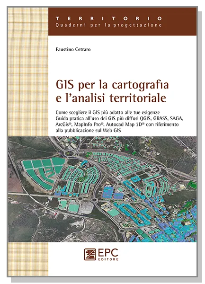Click "alla pubblicazione sul Web GIS" line
The width and height of the screenshot is (205, 284).
click(x=88, y=130)
